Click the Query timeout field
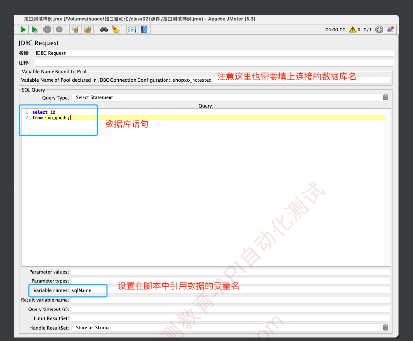Image resolution: width=413 pixels, height=341 pixels. tap(230, 309)
